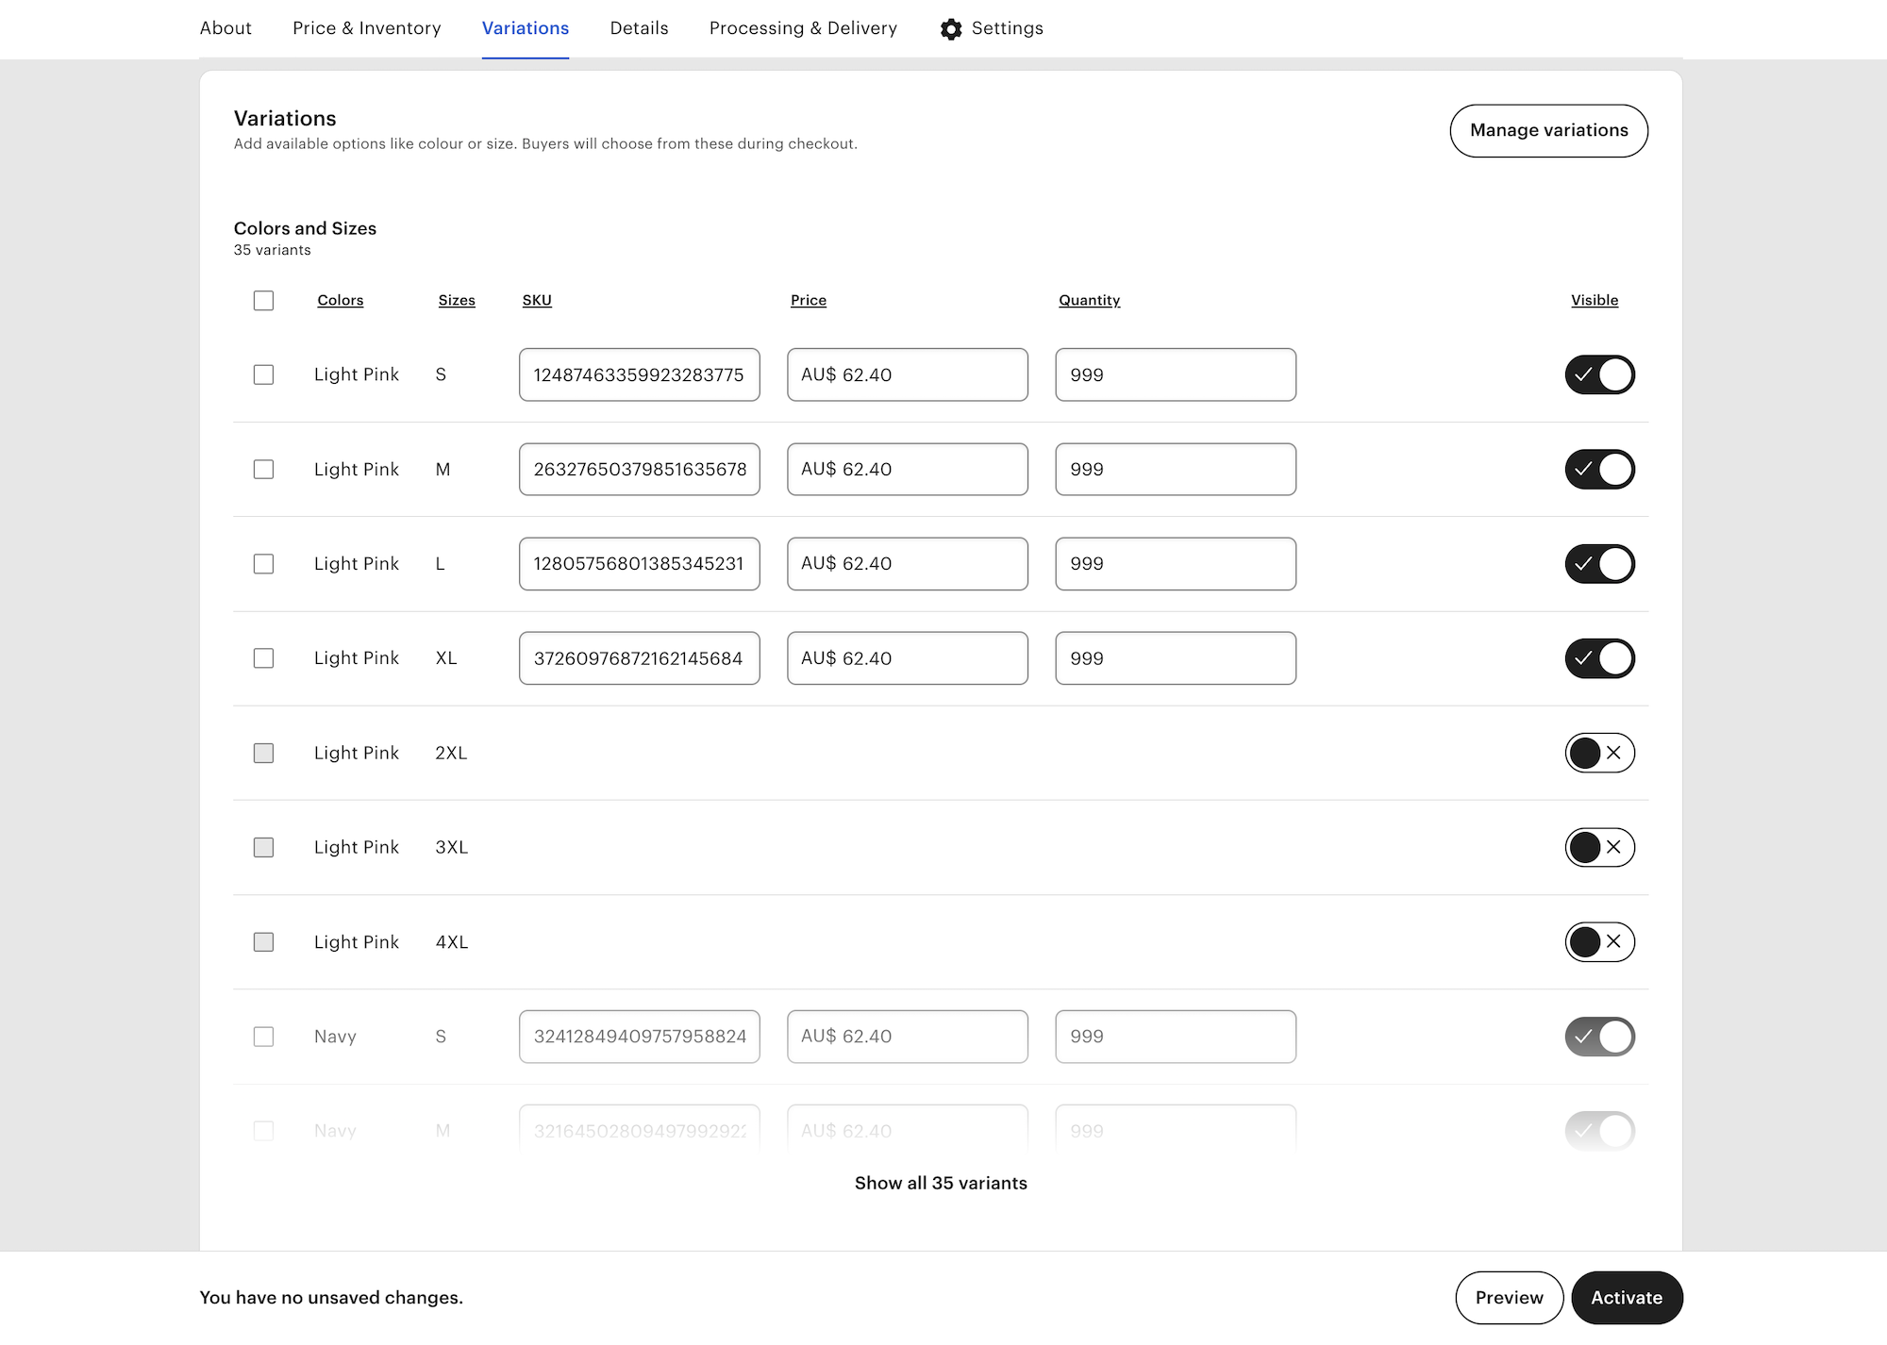The image size is (1887, 1345).
Task: Tick the Light Pink 3XL row checkbox
Action: [263, 847]
